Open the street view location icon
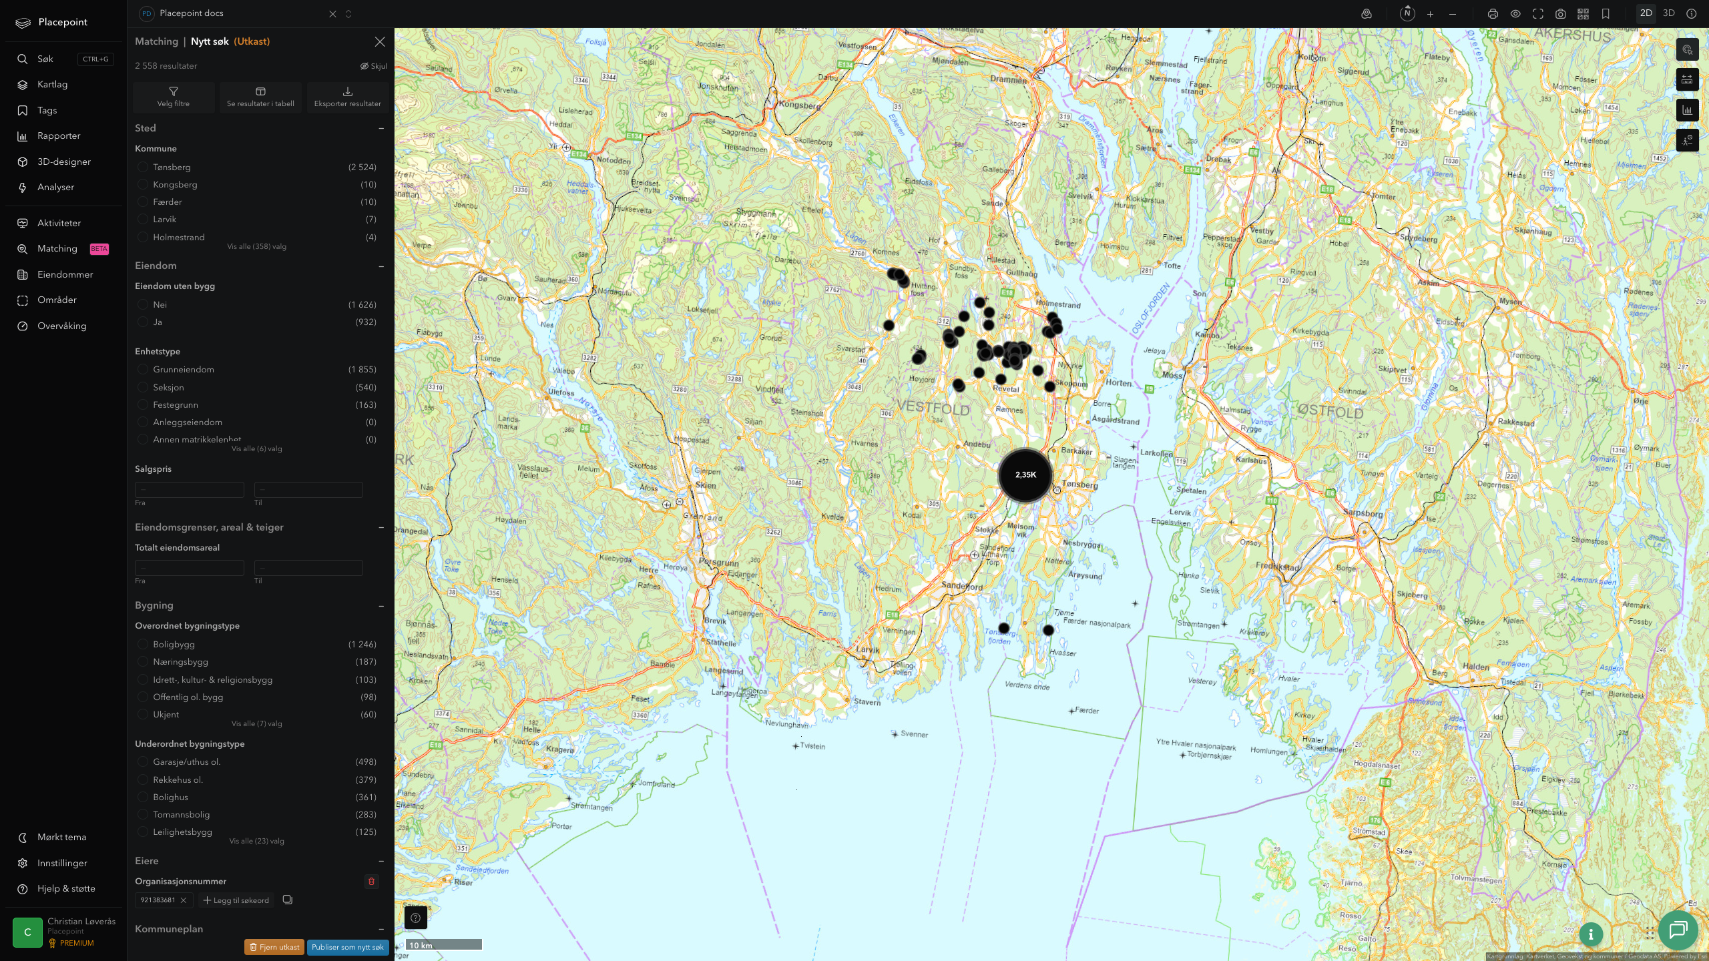 (x=1367, y=14)
